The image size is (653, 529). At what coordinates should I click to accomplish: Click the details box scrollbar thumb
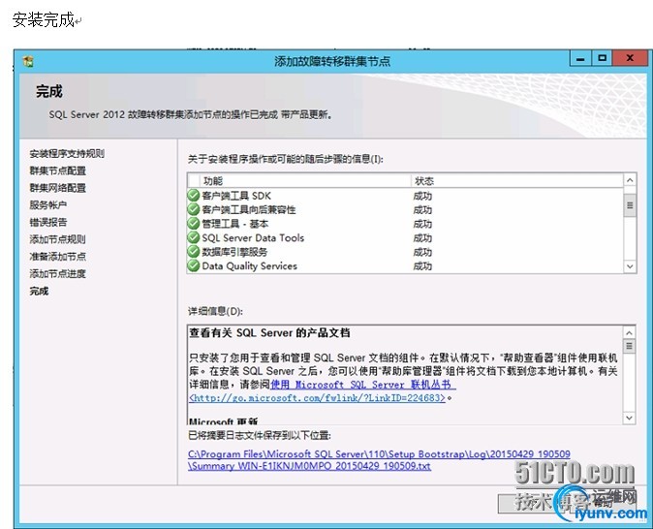click(629, 346)
